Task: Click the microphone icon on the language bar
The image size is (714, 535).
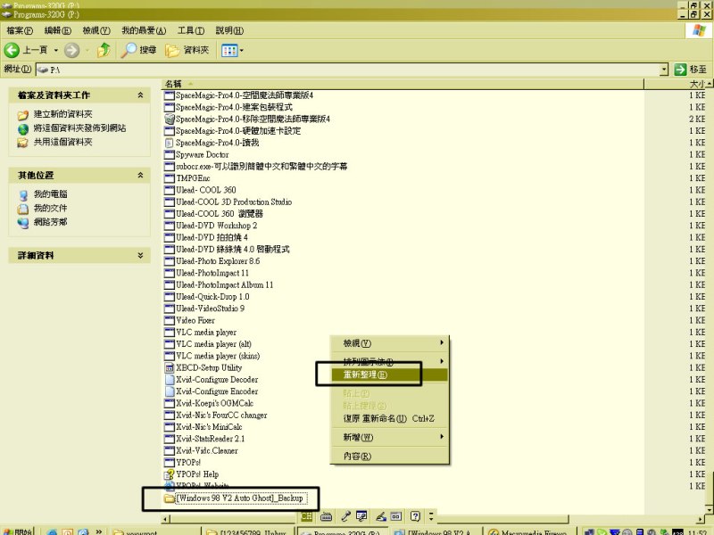Action: coord(345,516)
